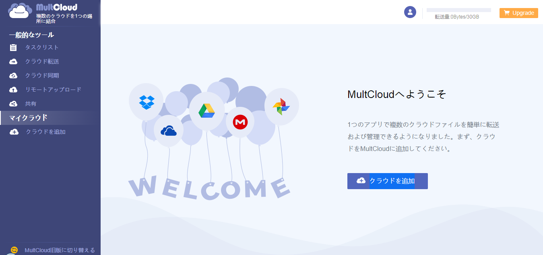This screenshot has height=255, width=543.
Task: Click the Dropbox balloon icon
Action: pos(147,102)
